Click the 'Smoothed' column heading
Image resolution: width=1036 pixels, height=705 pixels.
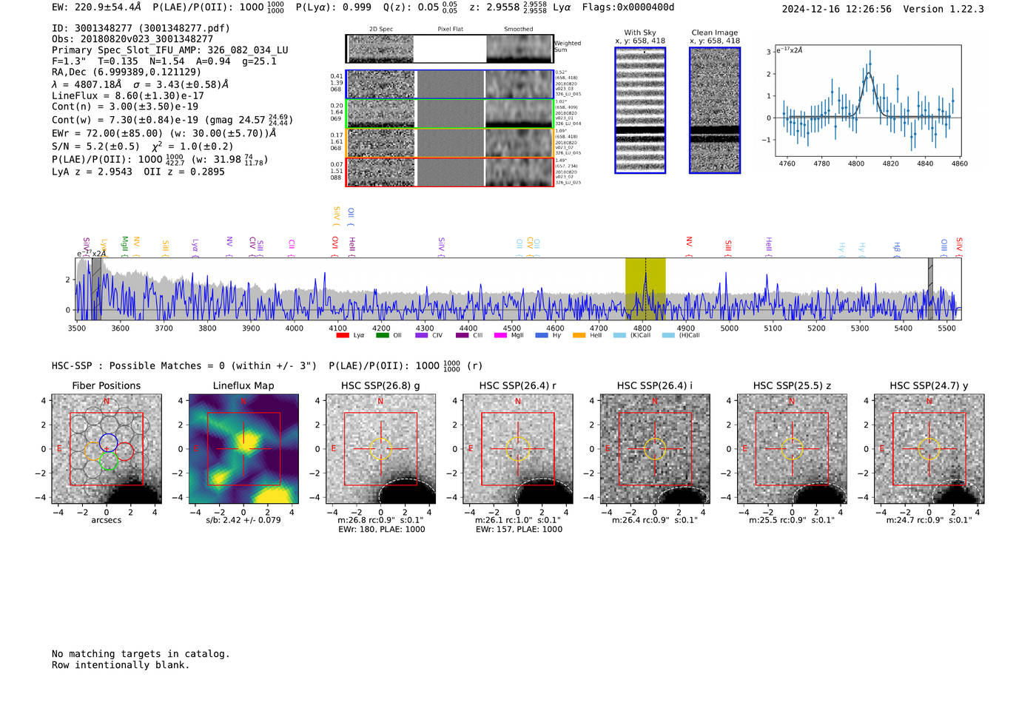[x=518, y=30]
